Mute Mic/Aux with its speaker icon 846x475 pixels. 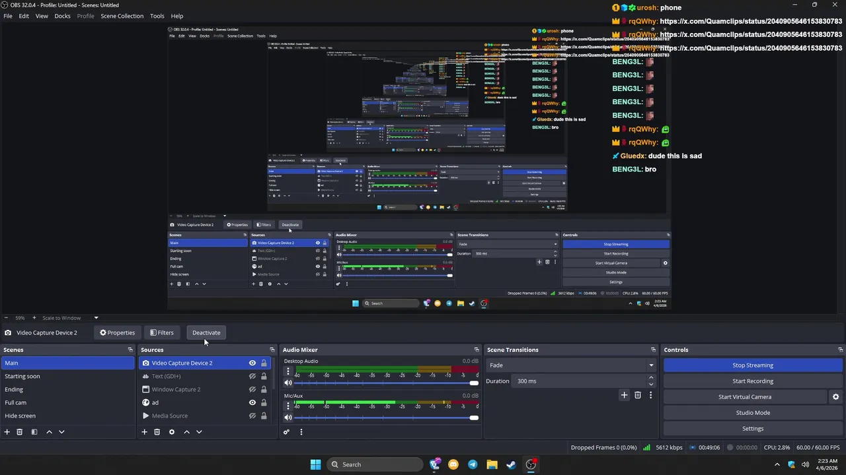[x=288, y=417]
